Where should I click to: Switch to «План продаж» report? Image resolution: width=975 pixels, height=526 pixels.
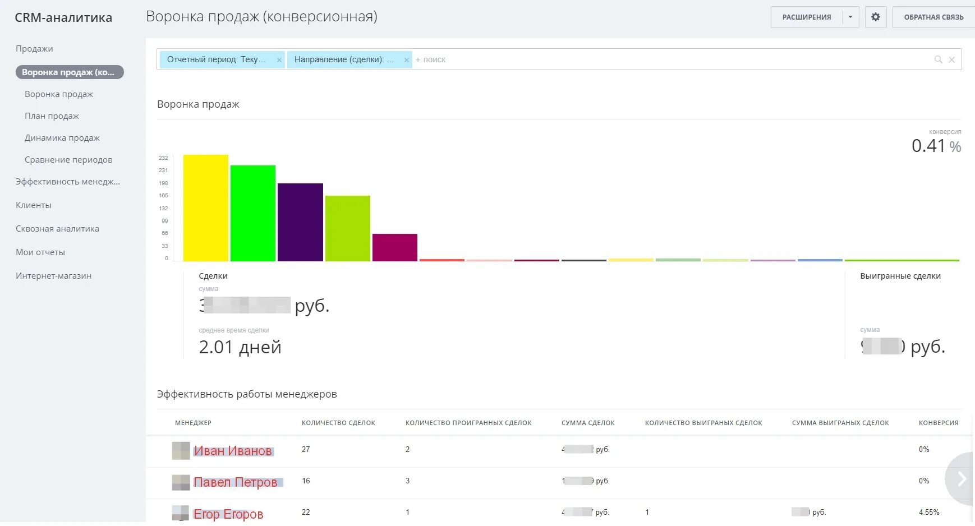tap(52, 116)
